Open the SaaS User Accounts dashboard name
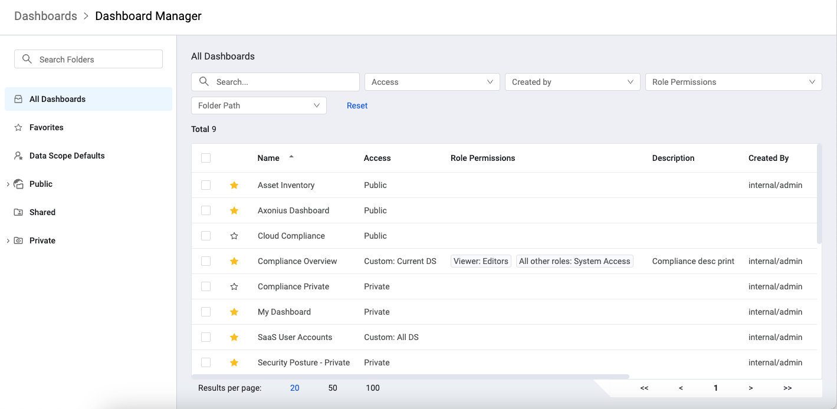837x409 pixels. coord(295,337)
